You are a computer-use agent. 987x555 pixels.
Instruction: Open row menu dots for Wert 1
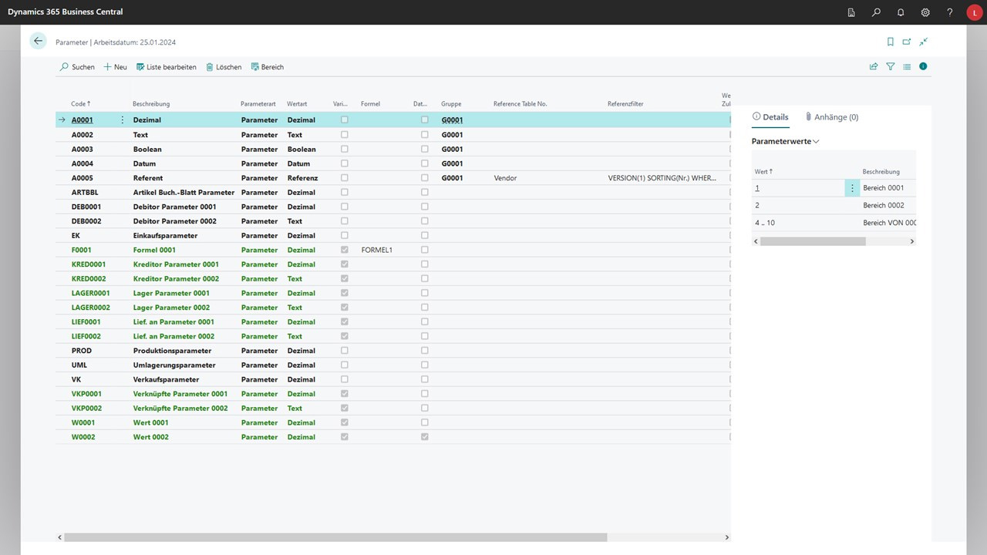tap(852, 188)
